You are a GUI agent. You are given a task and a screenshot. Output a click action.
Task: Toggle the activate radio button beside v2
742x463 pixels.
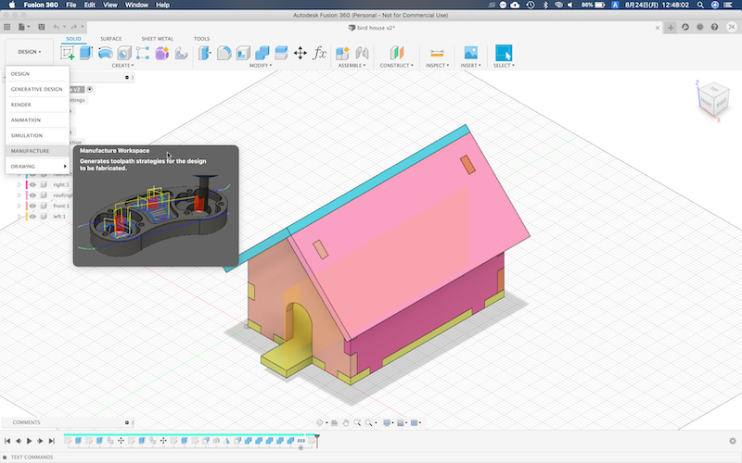click(x=89, y=89)
